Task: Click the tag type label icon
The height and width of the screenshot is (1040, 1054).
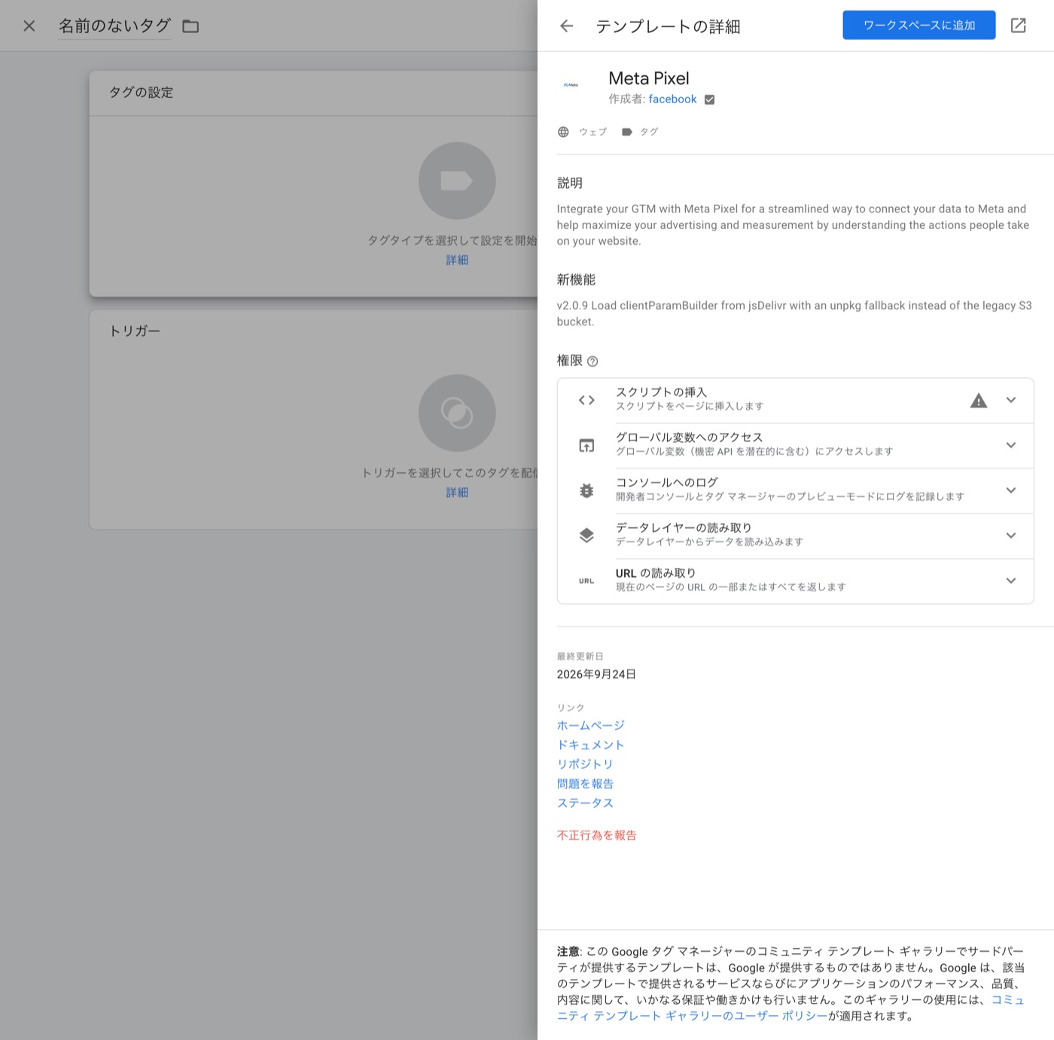Action: coord(626,132)
